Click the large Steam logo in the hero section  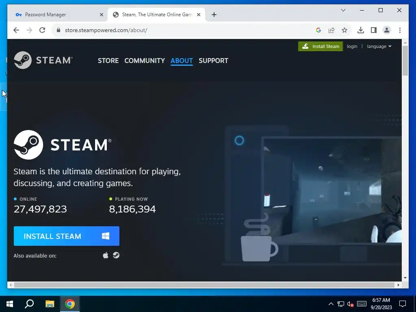click(63, 145)
